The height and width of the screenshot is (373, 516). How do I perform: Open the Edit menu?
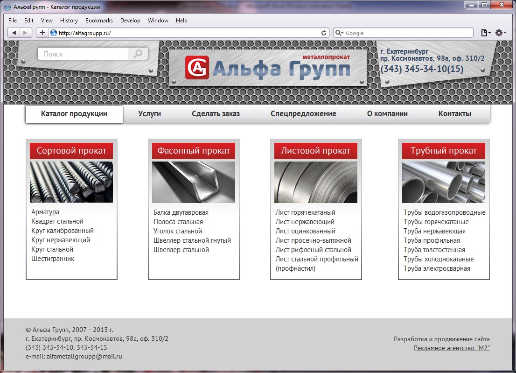click(x=29, y=21)
